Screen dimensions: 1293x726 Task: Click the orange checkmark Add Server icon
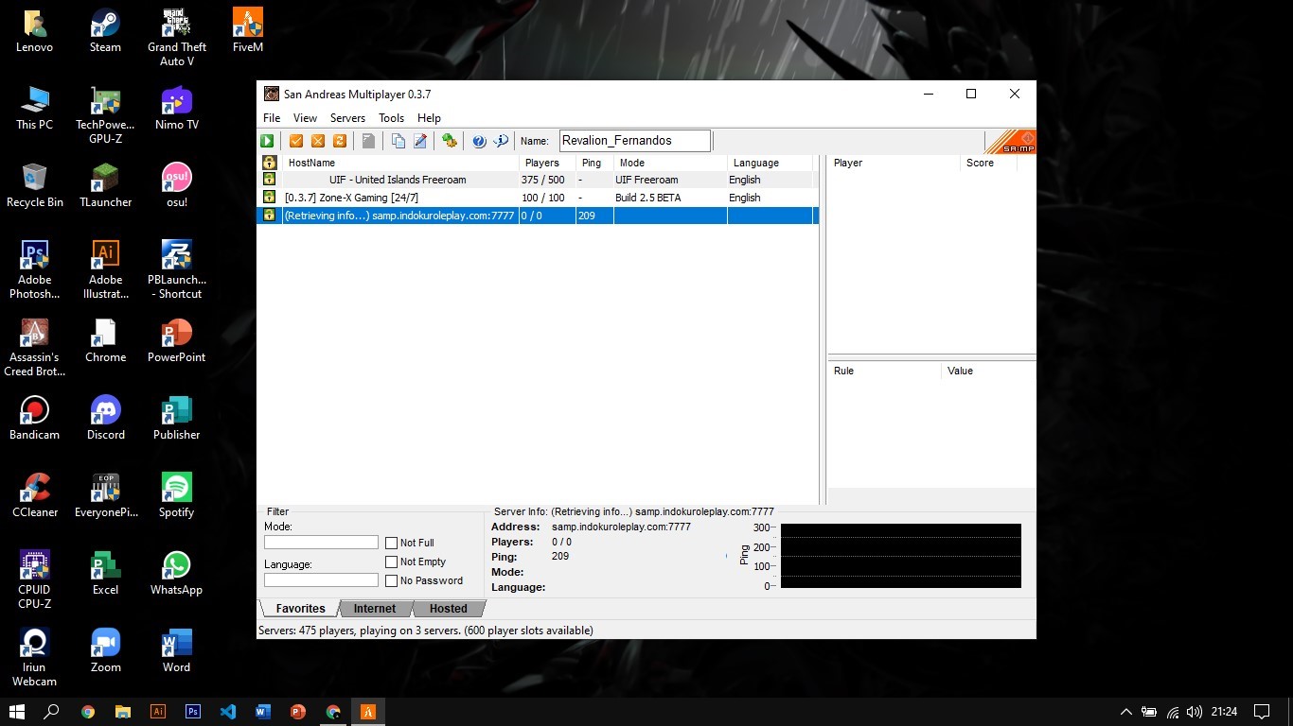click(x=296, y=141)
